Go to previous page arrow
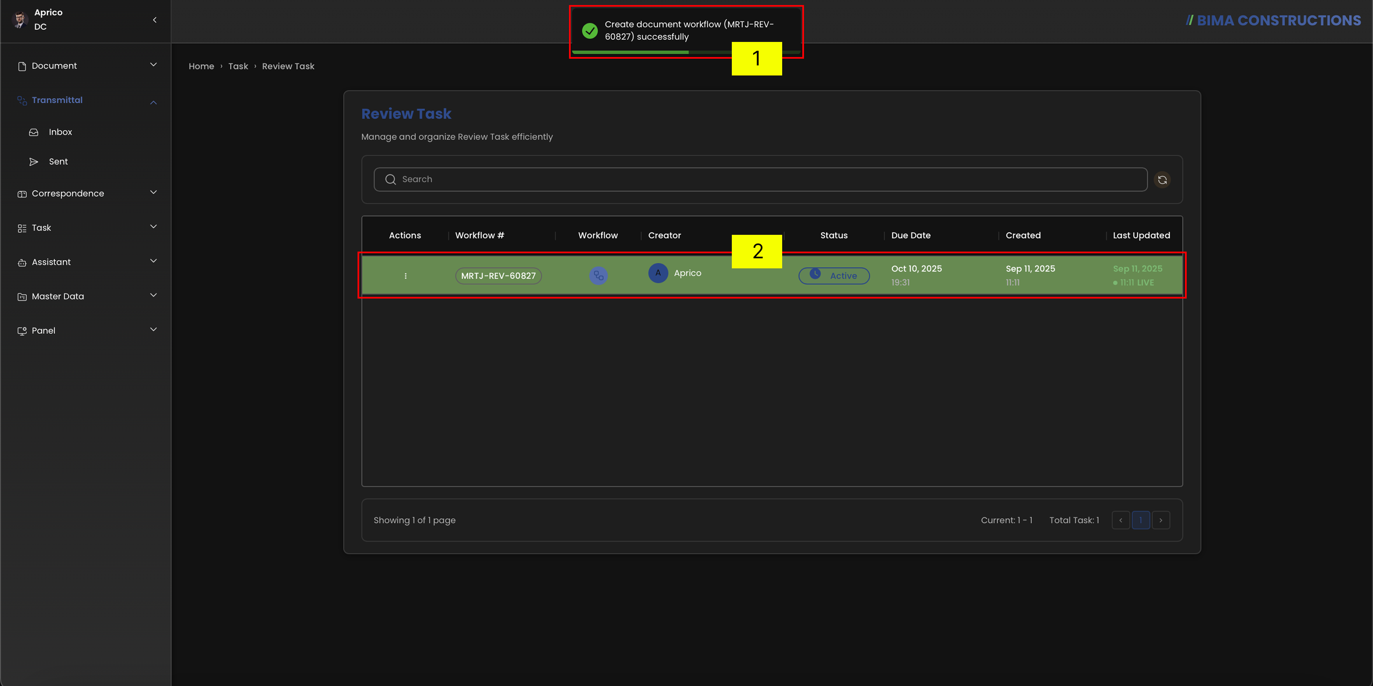The image size is (1373, 686). [1120, 520]
